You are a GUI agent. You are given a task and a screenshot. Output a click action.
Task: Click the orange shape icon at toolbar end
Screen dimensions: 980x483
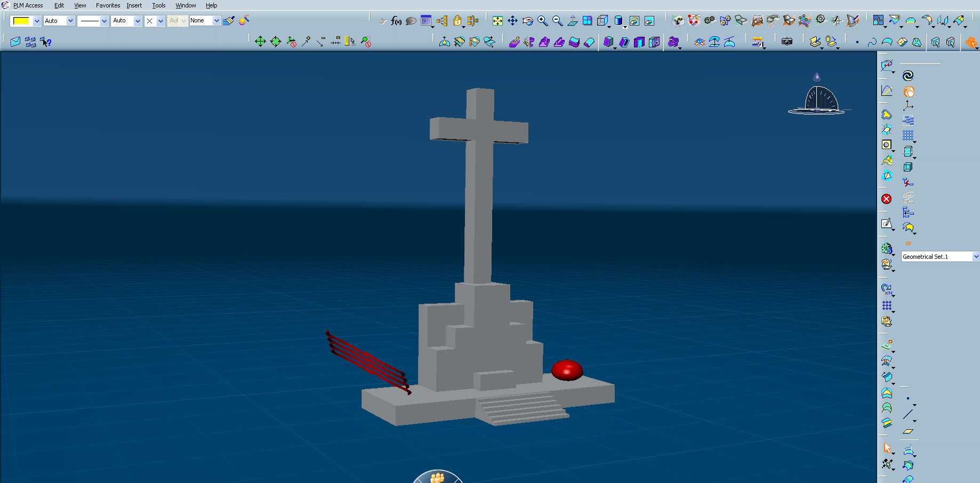pos(971,42)
